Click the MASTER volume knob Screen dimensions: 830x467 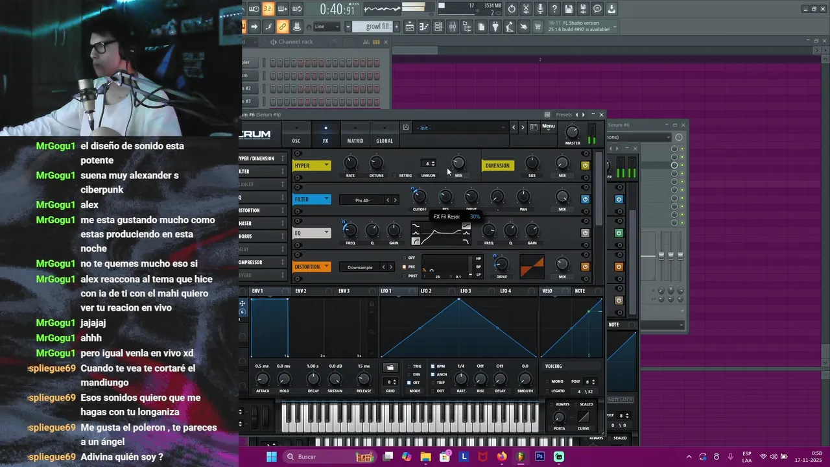pyautogui.click(x=572, y=132)
